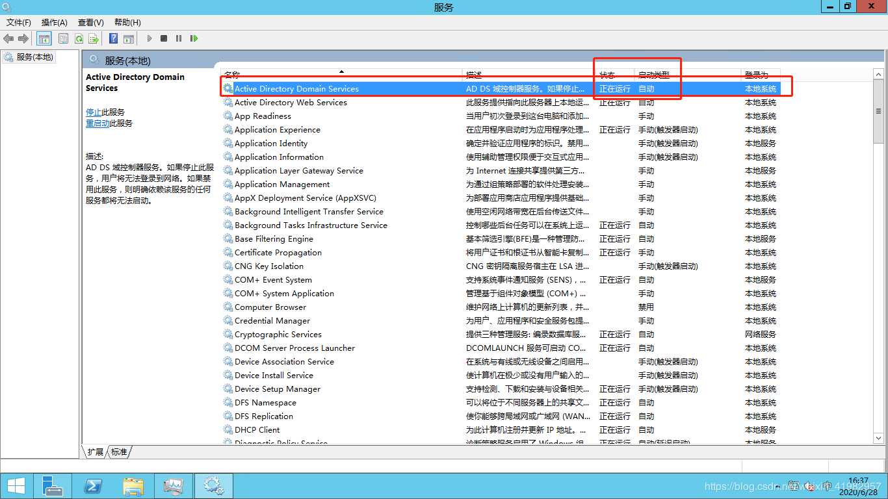Open the 帮助(H) menu
Viewport: 888px width, 499px height.
pyautogui.click(x=127, y=22)
